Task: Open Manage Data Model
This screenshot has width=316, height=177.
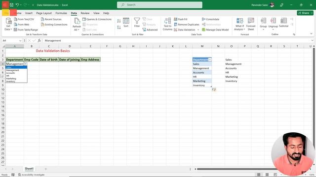Action: (215, 29)
